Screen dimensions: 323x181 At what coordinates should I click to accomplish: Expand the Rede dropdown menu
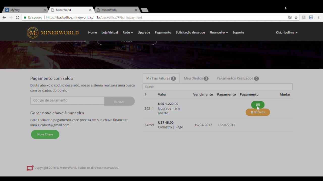coord(128,32)
